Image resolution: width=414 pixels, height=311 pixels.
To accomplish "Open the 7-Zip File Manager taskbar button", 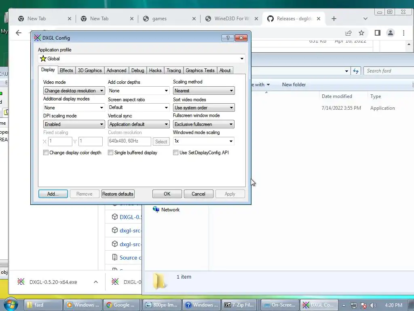I will (240, 305).
